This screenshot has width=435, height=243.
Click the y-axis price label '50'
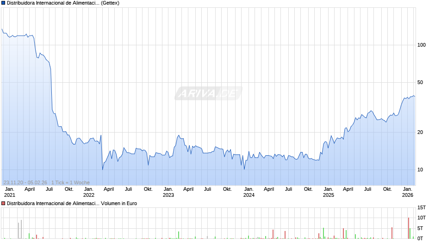420,83
